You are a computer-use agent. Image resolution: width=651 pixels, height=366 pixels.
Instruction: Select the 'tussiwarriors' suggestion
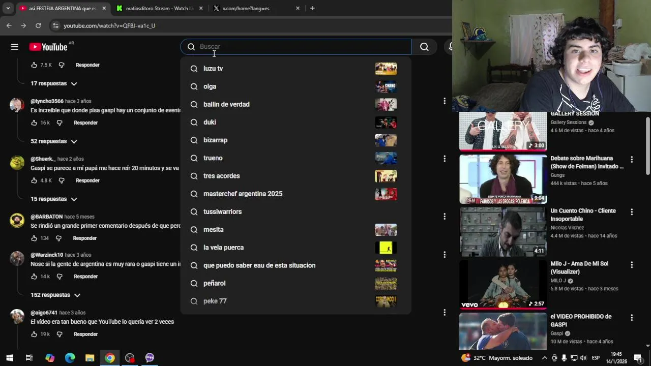(295, 211)
